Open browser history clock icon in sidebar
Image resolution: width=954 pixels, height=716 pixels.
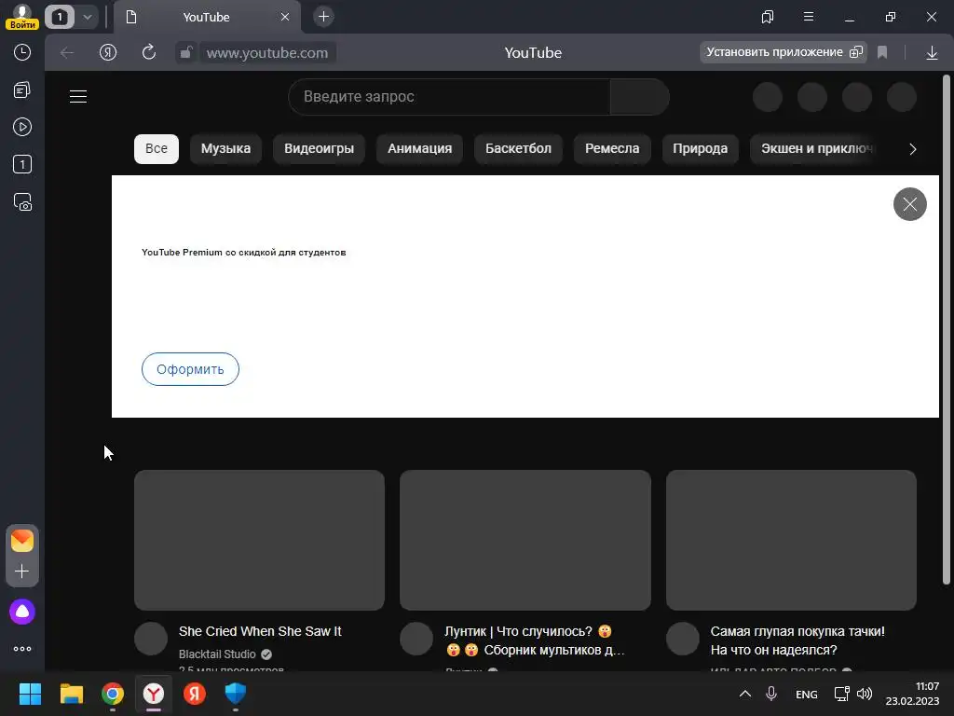22,52
